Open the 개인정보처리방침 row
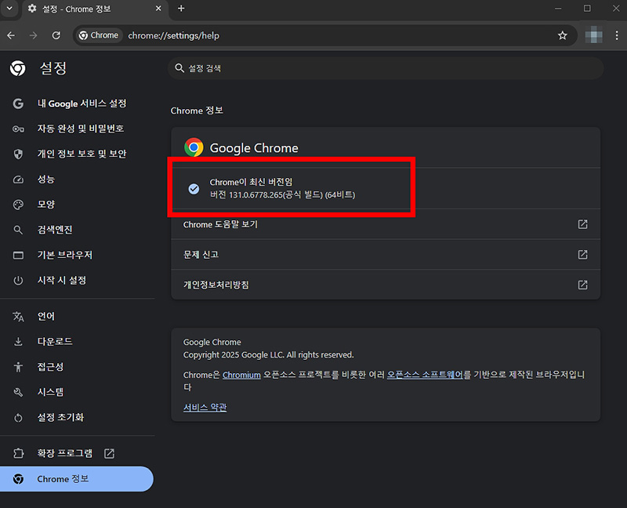This screenshot has width=627, height=508. (386, 285)
